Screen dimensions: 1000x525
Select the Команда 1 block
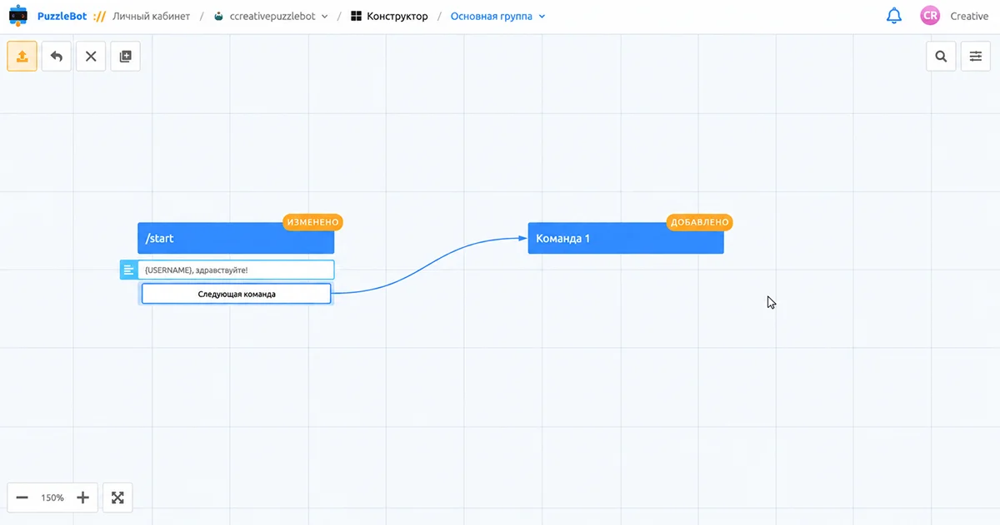626,238
